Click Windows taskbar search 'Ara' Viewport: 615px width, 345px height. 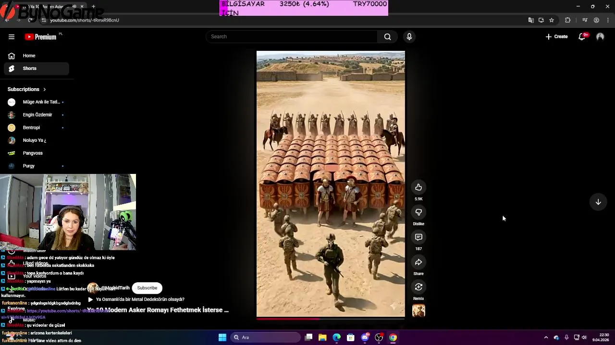(264, 337)
